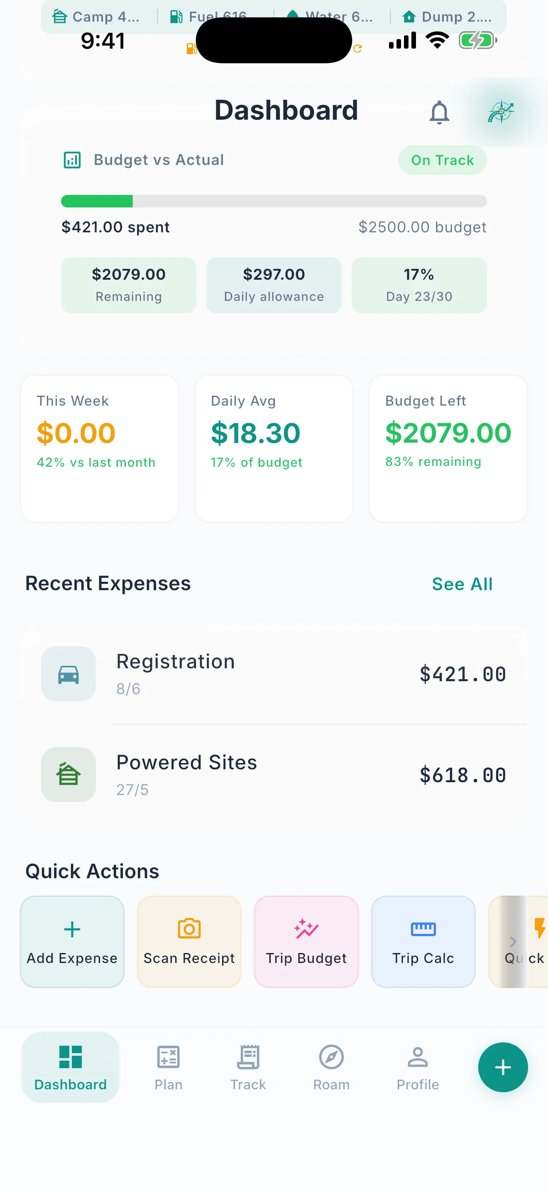Viewport: 548px width, 1192px height.
Task: Open the Scan Receipt camera action
Action: coord(189,942)
